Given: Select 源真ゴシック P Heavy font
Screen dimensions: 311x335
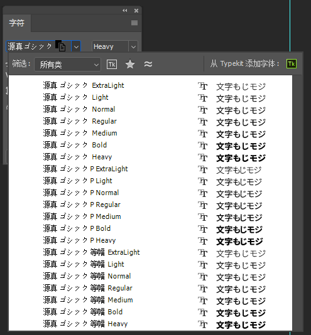Looking at the screenshot, I should point(150,240).
